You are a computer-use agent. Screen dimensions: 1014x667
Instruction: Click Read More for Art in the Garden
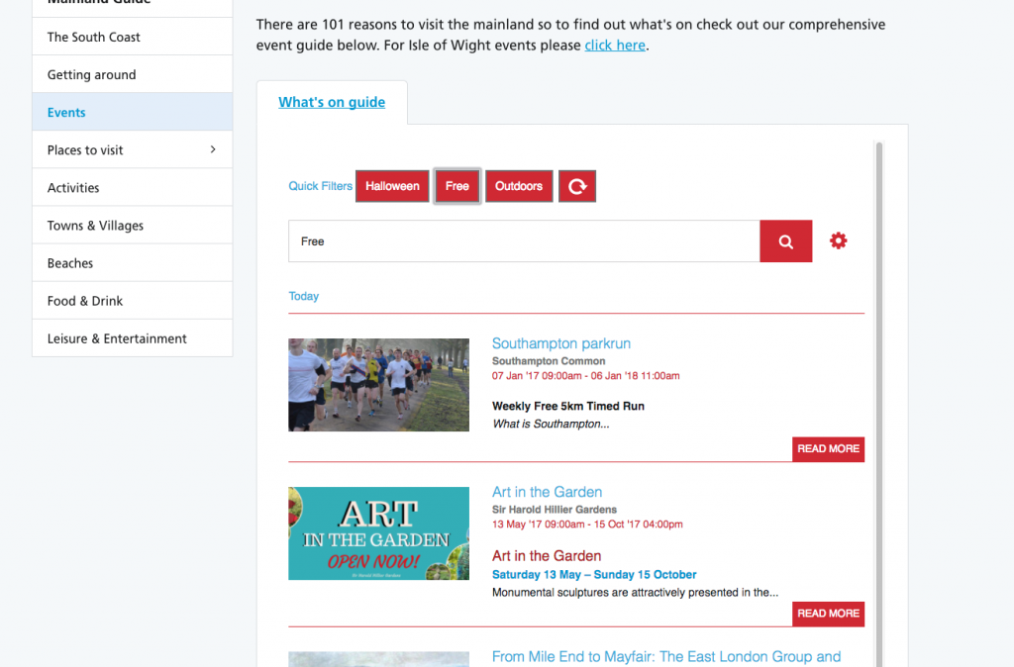click(x=828, y=614)
